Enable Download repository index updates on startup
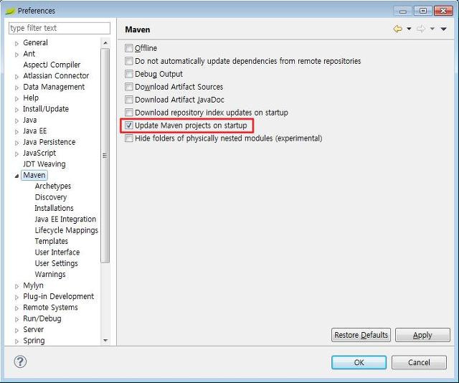459x383 pixels. coord(129,113)
